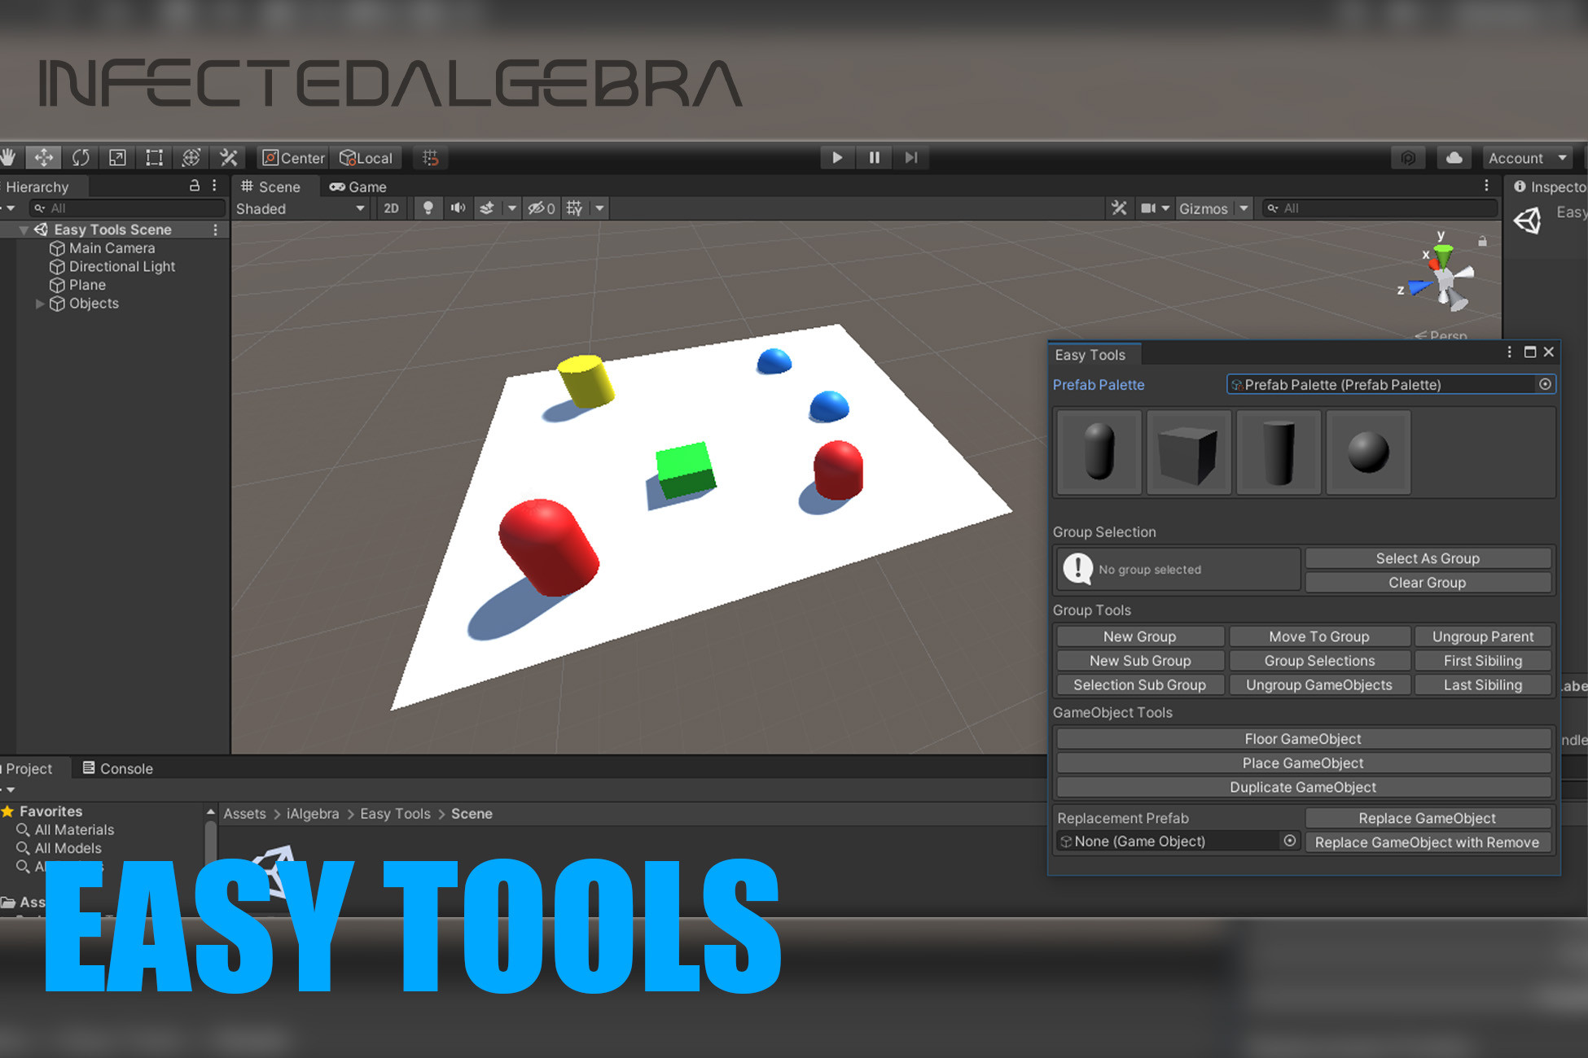The image size is (1588, 1058).
Task: Toggle scene audio speaker icon
Action: click(458, 208)
